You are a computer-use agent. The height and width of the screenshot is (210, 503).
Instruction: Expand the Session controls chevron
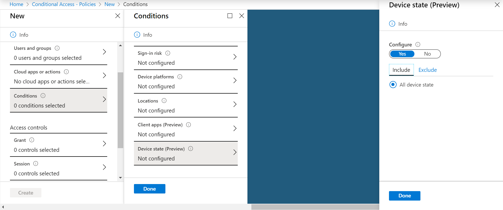click(104, 167)
